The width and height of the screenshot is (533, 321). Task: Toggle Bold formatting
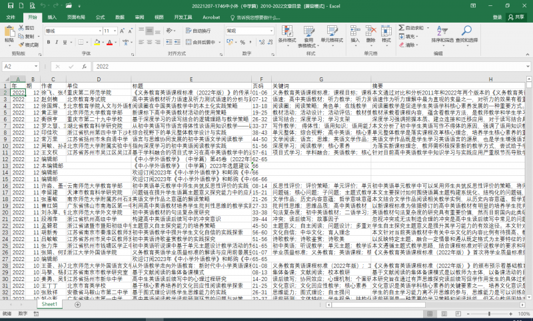click(49, 42)
